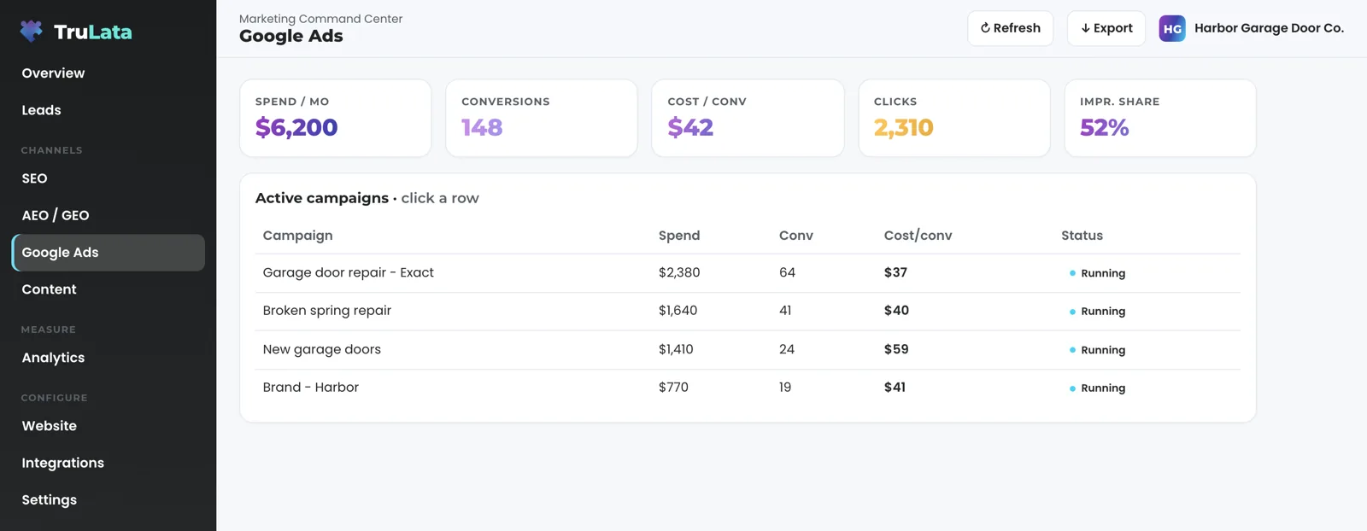Click the Clicks 2,310 card
The height and width of the screenshot is (531, 1367).
click(954, 118)
